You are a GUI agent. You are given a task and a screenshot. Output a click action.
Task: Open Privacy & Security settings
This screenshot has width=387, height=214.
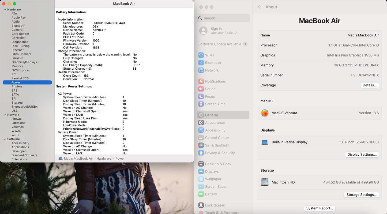[220, 153]
